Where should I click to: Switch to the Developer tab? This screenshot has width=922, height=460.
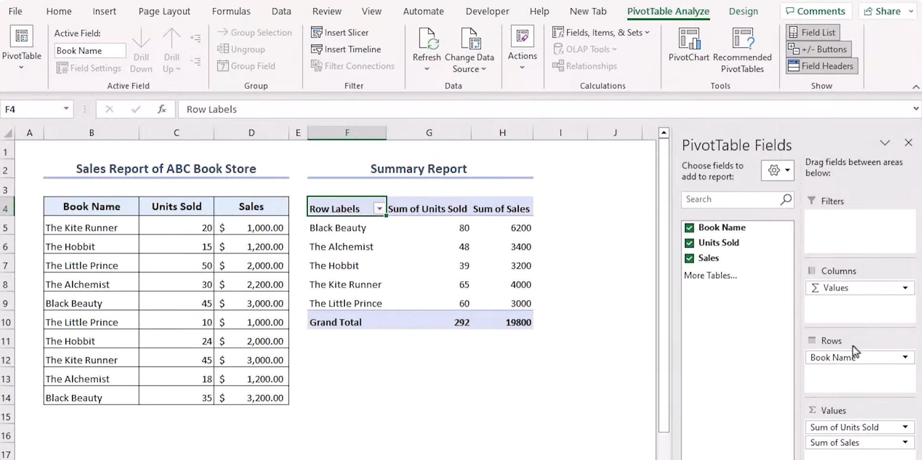tap(487, 11)
